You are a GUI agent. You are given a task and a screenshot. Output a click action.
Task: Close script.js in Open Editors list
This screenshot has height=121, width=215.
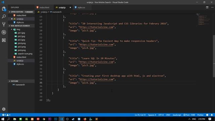[x=12, y=19]
